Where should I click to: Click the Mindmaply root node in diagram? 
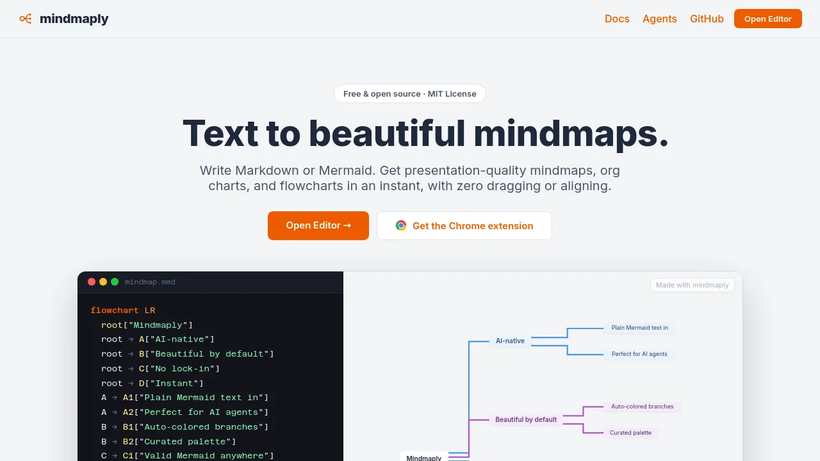424,457
